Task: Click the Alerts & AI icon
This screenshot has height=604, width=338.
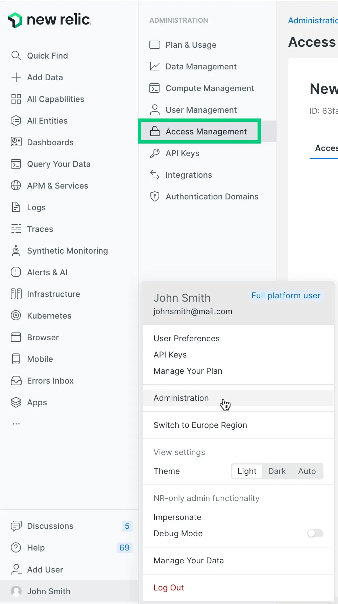Action: coord(16,272)
